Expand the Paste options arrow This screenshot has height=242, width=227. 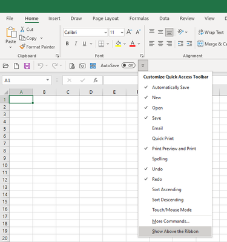click(x=10, y=47)
